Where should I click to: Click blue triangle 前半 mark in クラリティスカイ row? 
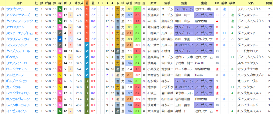[224, 39]
